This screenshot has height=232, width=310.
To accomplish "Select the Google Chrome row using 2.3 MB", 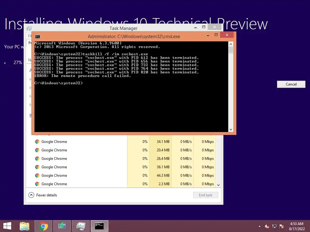I will point(121,184).
